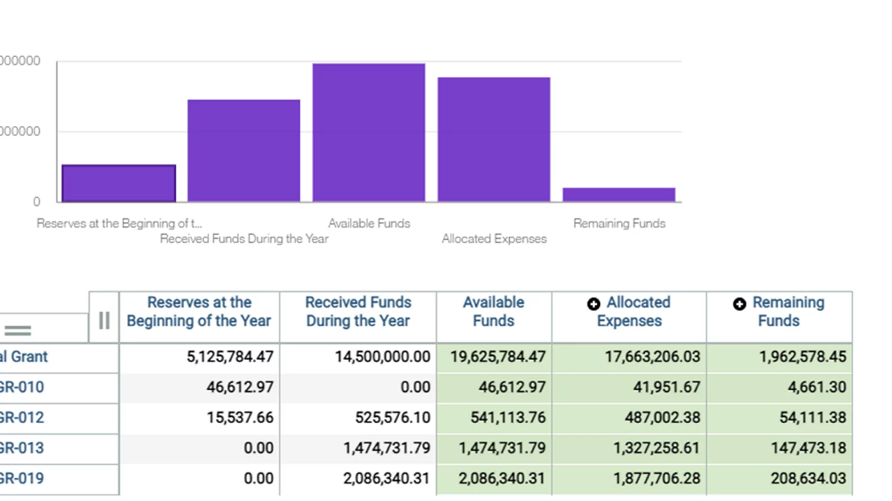Open the row label ending in 010

[22, 387]
